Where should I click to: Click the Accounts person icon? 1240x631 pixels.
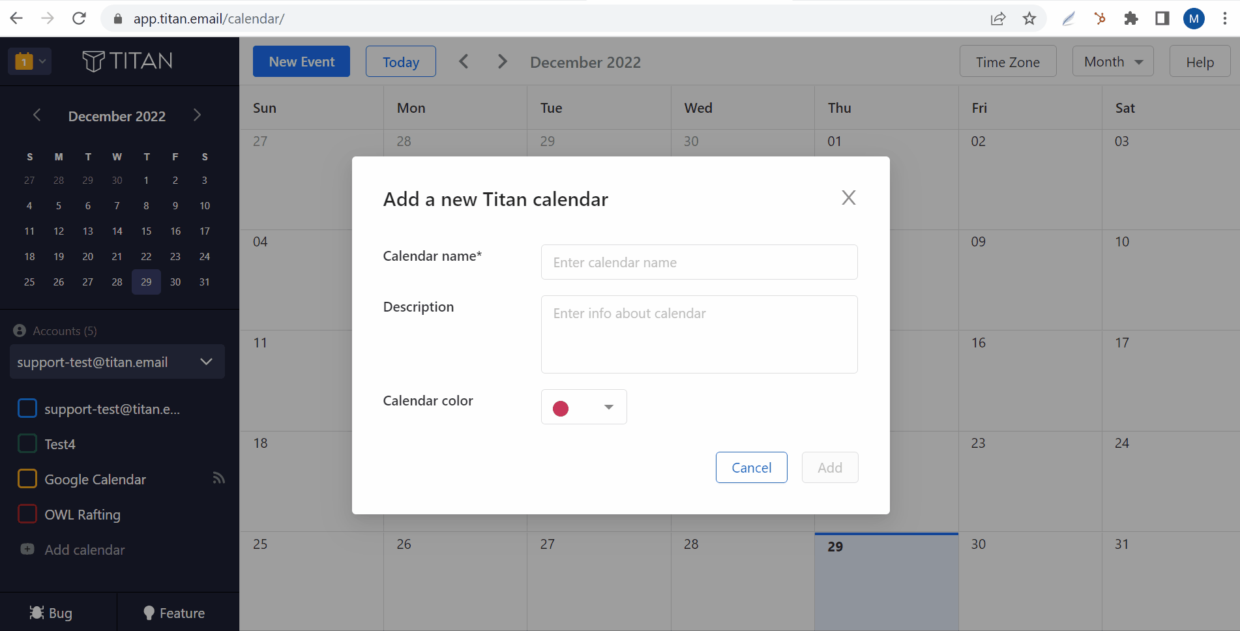coord(20,330)
